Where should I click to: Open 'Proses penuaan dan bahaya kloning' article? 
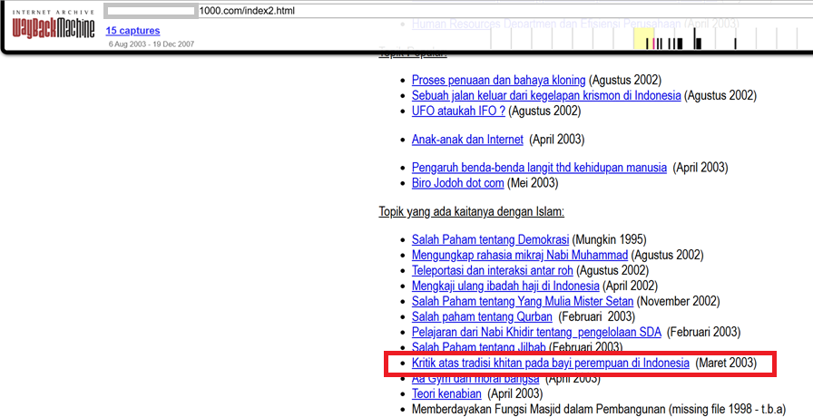[498, 80]
